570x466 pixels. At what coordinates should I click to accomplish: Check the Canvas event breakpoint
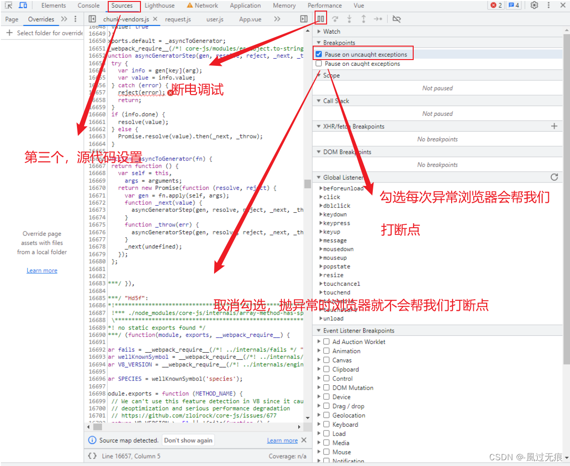327,360
